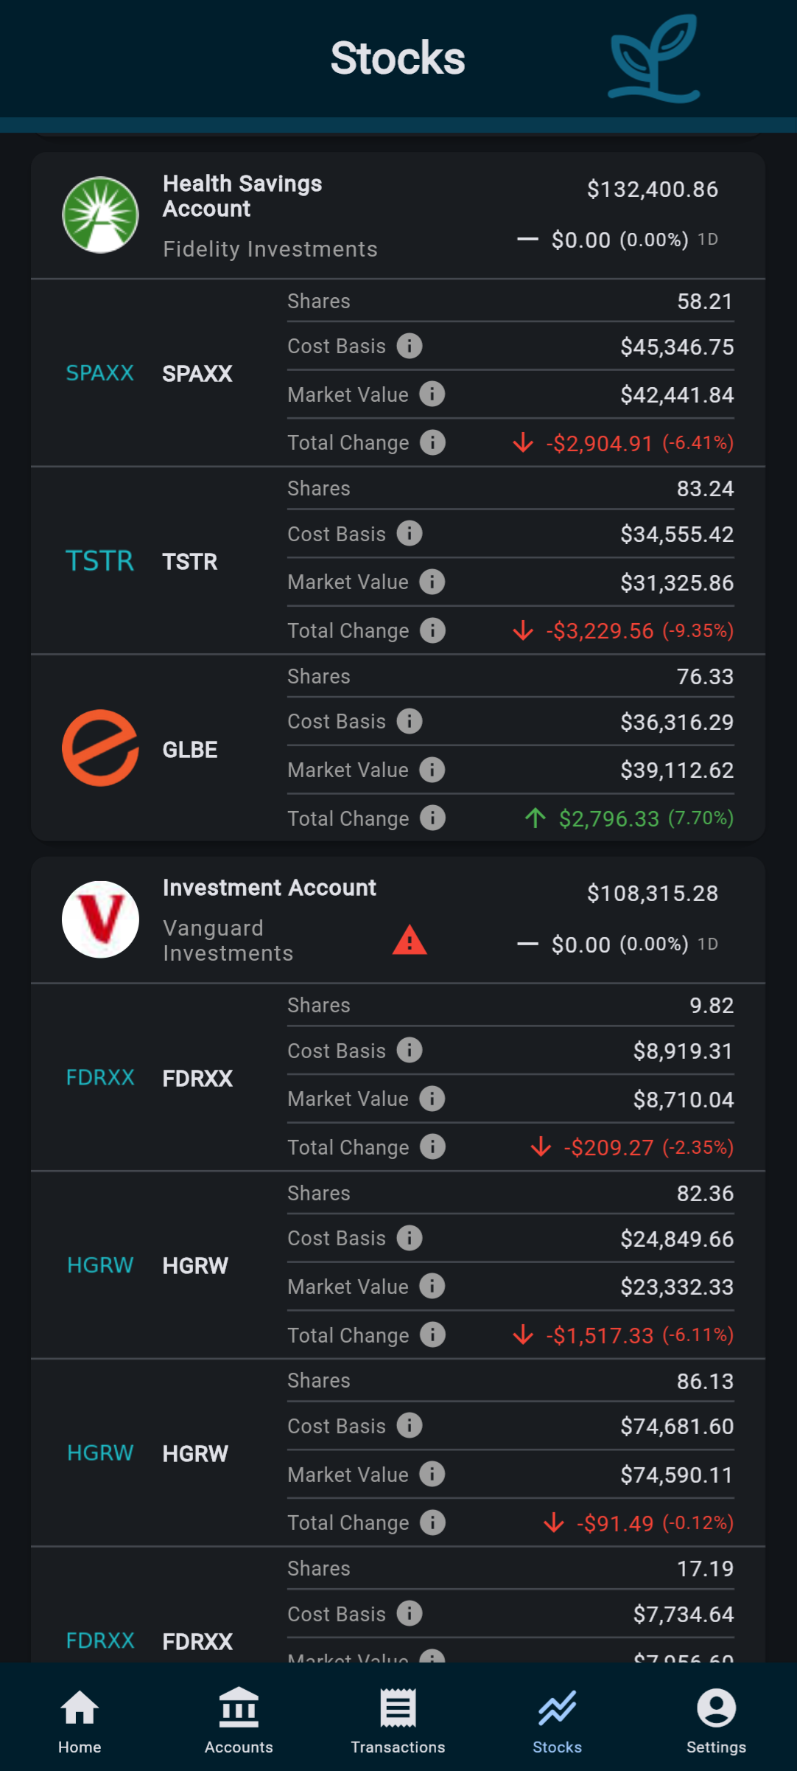797x1771 pixels.
Task: Tap the HGRW teal logo with 82.36 shares
Action: 100,1265
